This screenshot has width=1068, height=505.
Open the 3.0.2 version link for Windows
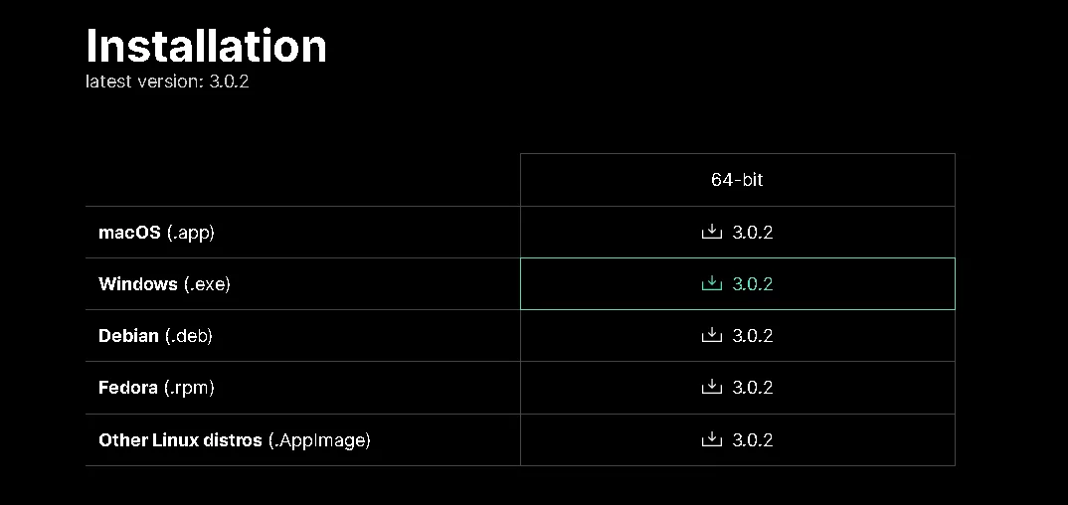pyautogui.click(x=753, y=283)
